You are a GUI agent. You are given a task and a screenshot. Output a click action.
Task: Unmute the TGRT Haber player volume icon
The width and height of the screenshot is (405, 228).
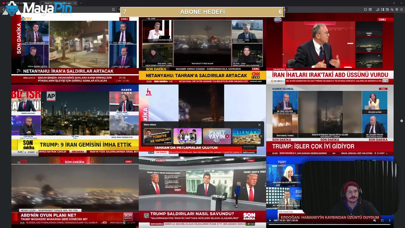pyautogui.click(x=375, y=220)
